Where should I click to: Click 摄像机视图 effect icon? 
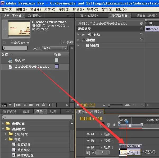[x=13, y=155]
